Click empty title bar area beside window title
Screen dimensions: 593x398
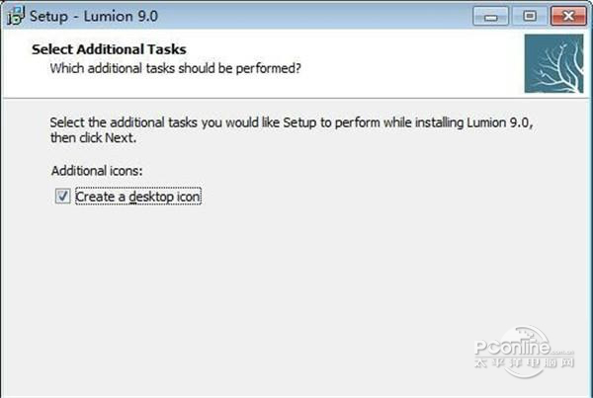[296, 16]
